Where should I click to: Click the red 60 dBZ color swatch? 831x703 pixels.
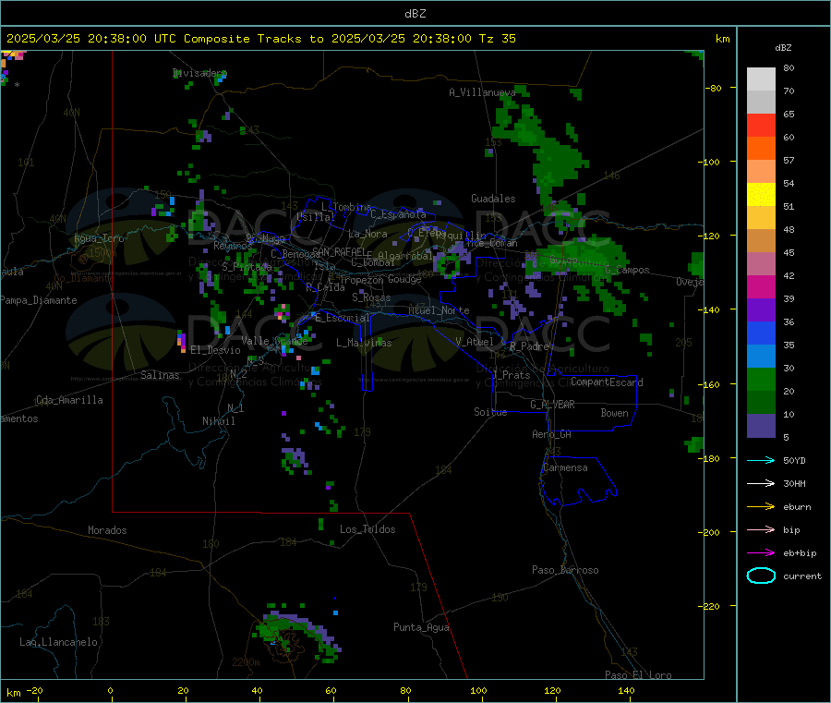761,125
